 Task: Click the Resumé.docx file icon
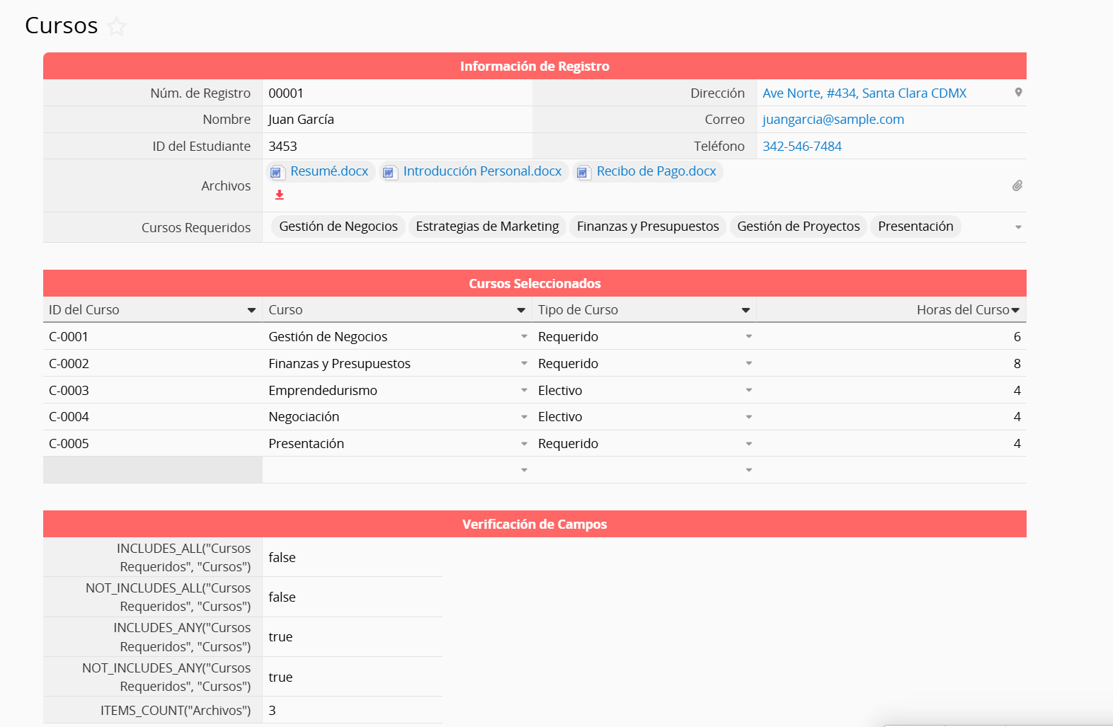[277, 172]
